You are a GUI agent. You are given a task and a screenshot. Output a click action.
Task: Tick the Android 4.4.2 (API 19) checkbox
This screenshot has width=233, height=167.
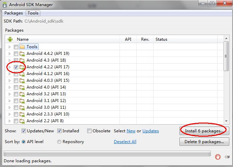pos(16,54)
